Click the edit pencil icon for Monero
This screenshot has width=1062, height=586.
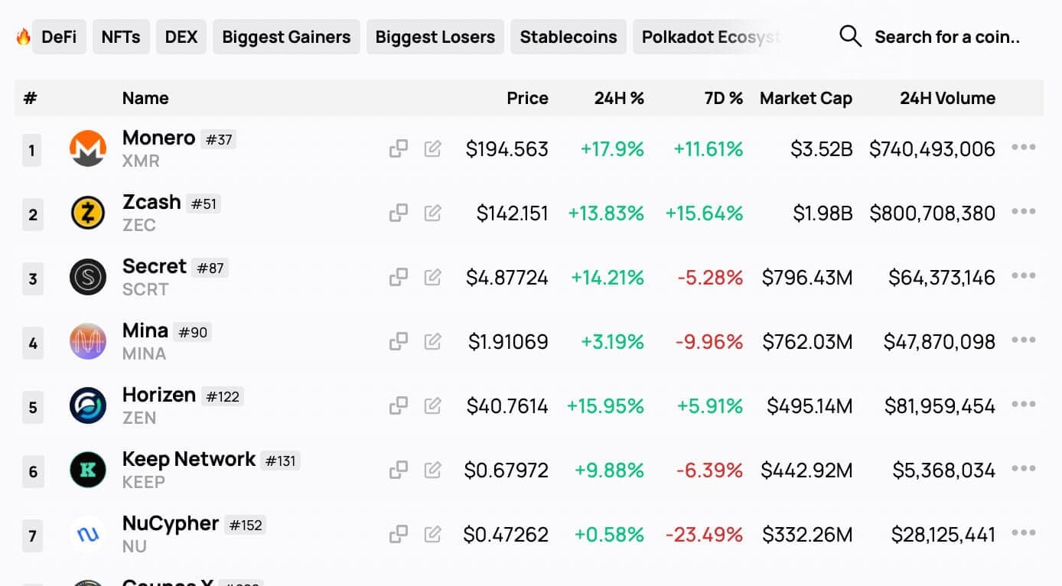(433, 148)
